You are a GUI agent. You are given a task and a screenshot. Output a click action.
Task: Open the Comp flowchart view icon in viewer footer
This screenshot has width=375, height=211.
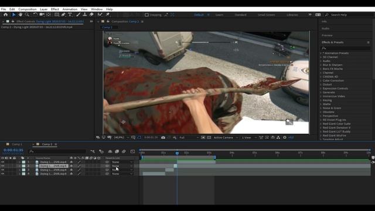point(278,138)
